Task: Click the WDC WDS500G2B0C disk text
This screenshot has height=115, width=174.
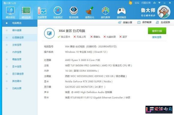Action: click(x=96, y=76)
